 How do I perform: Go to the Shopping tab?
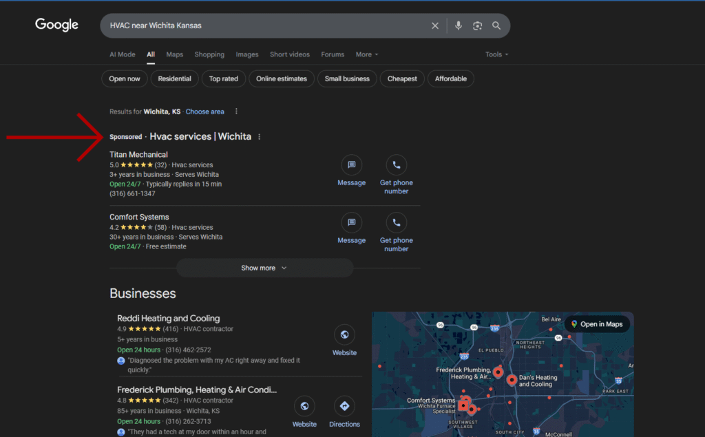click(209, 54)
